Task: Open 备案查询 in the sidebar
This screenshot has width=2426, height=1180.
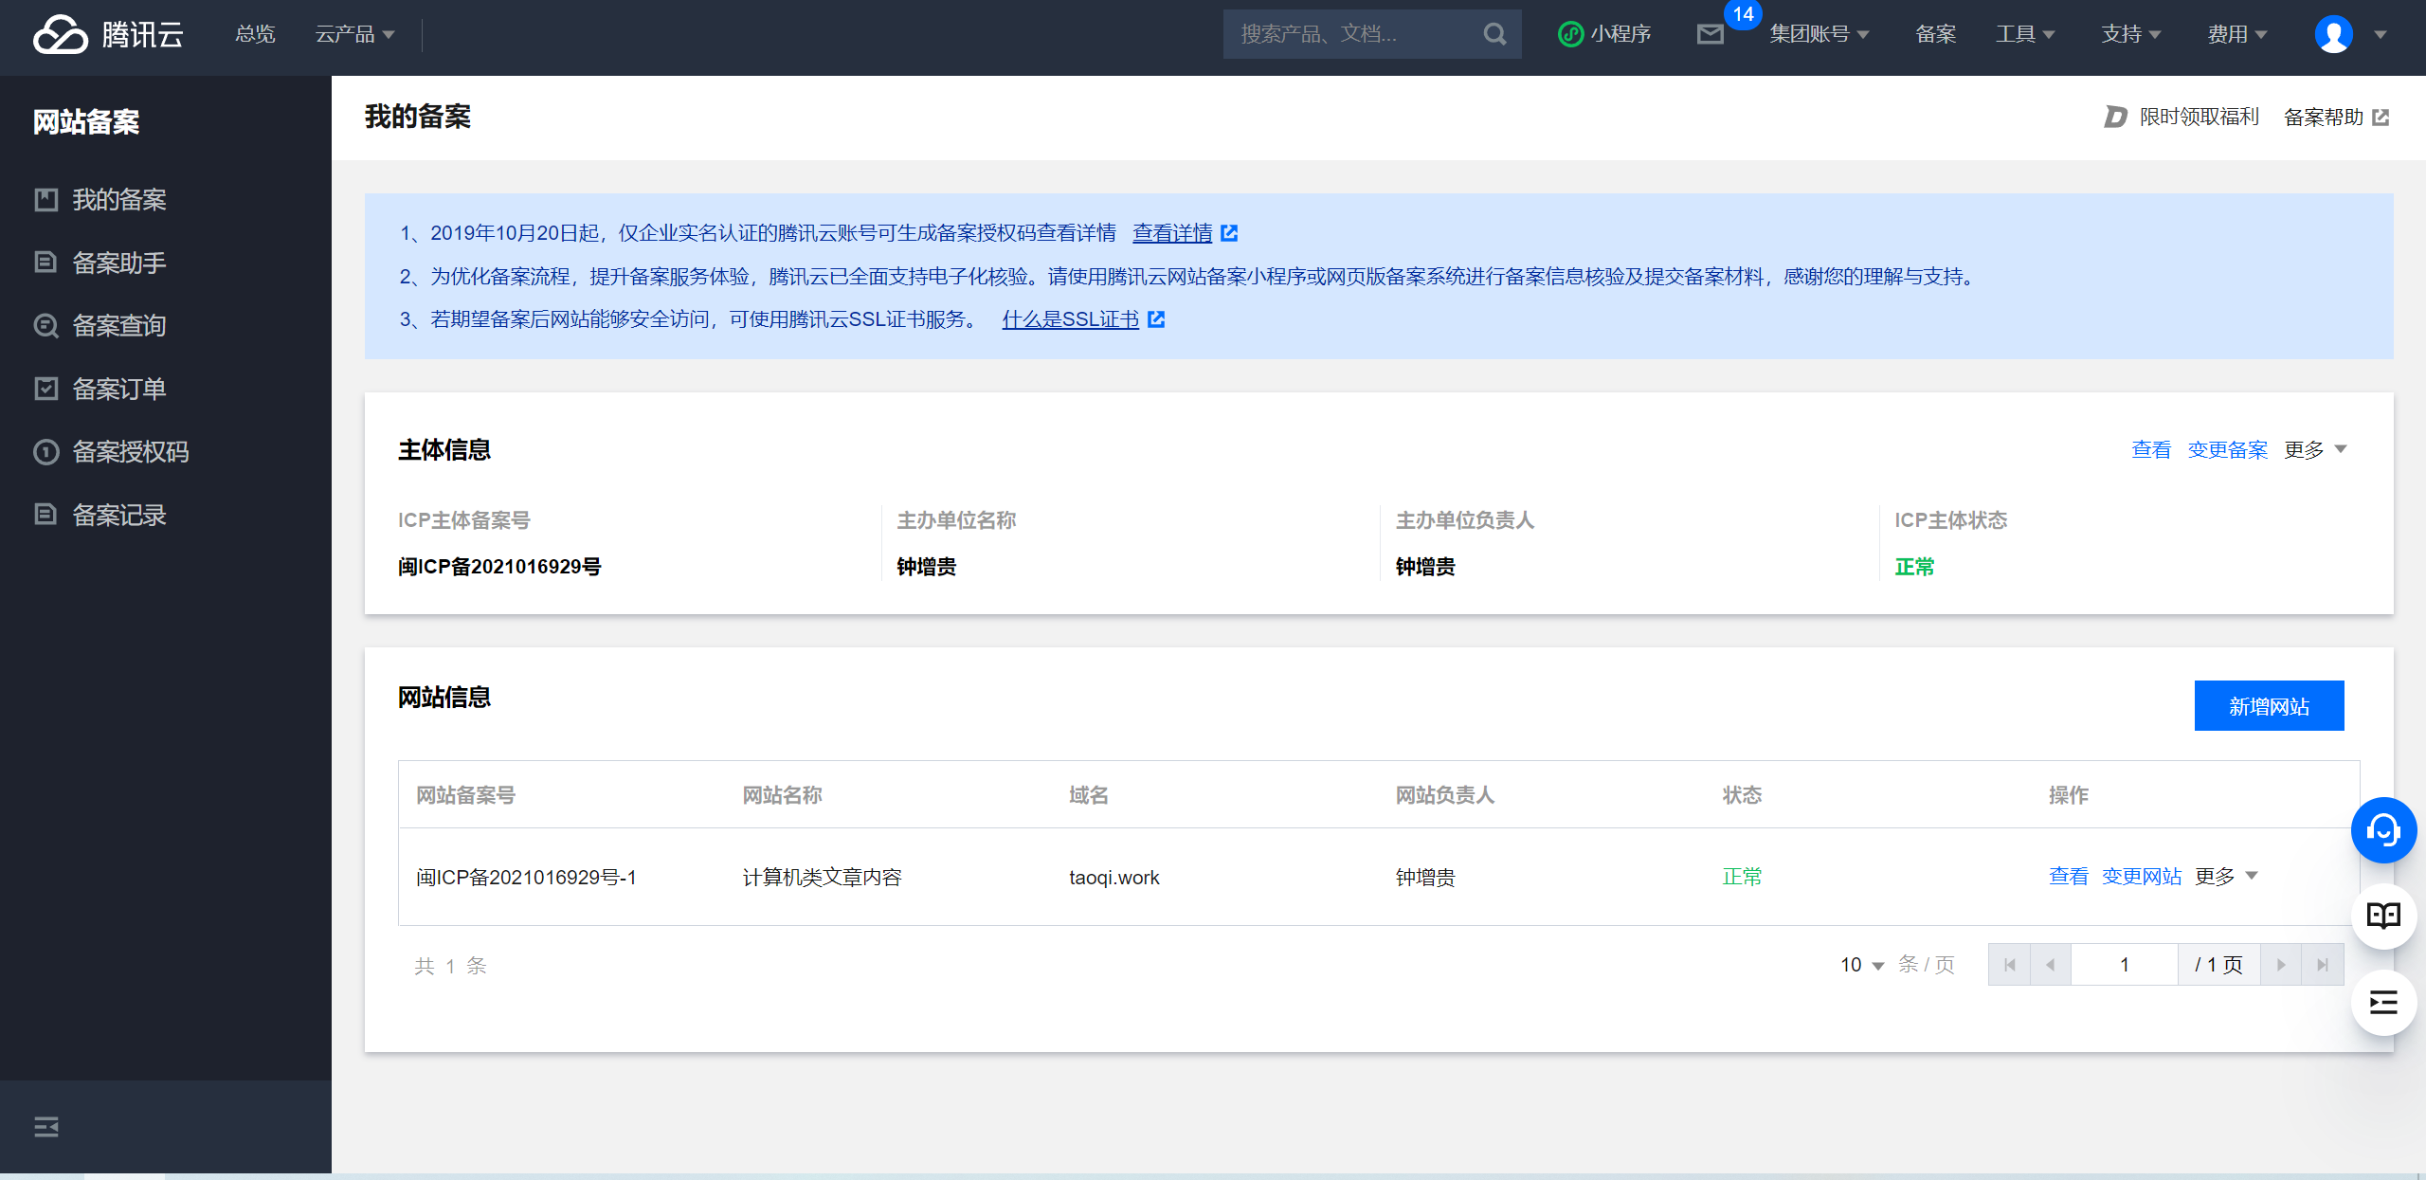Action: pyautogui.click(x=119, y=326)
